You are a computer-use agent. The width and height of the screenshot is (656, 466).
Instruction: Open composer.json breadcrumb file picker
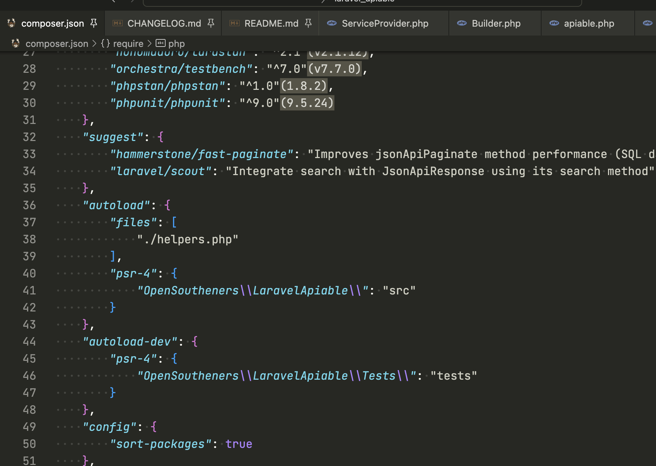click(57, 44)
